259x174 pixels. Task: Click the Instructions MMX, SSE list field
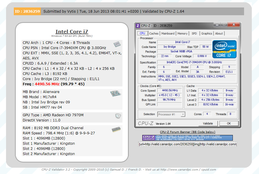197,78
